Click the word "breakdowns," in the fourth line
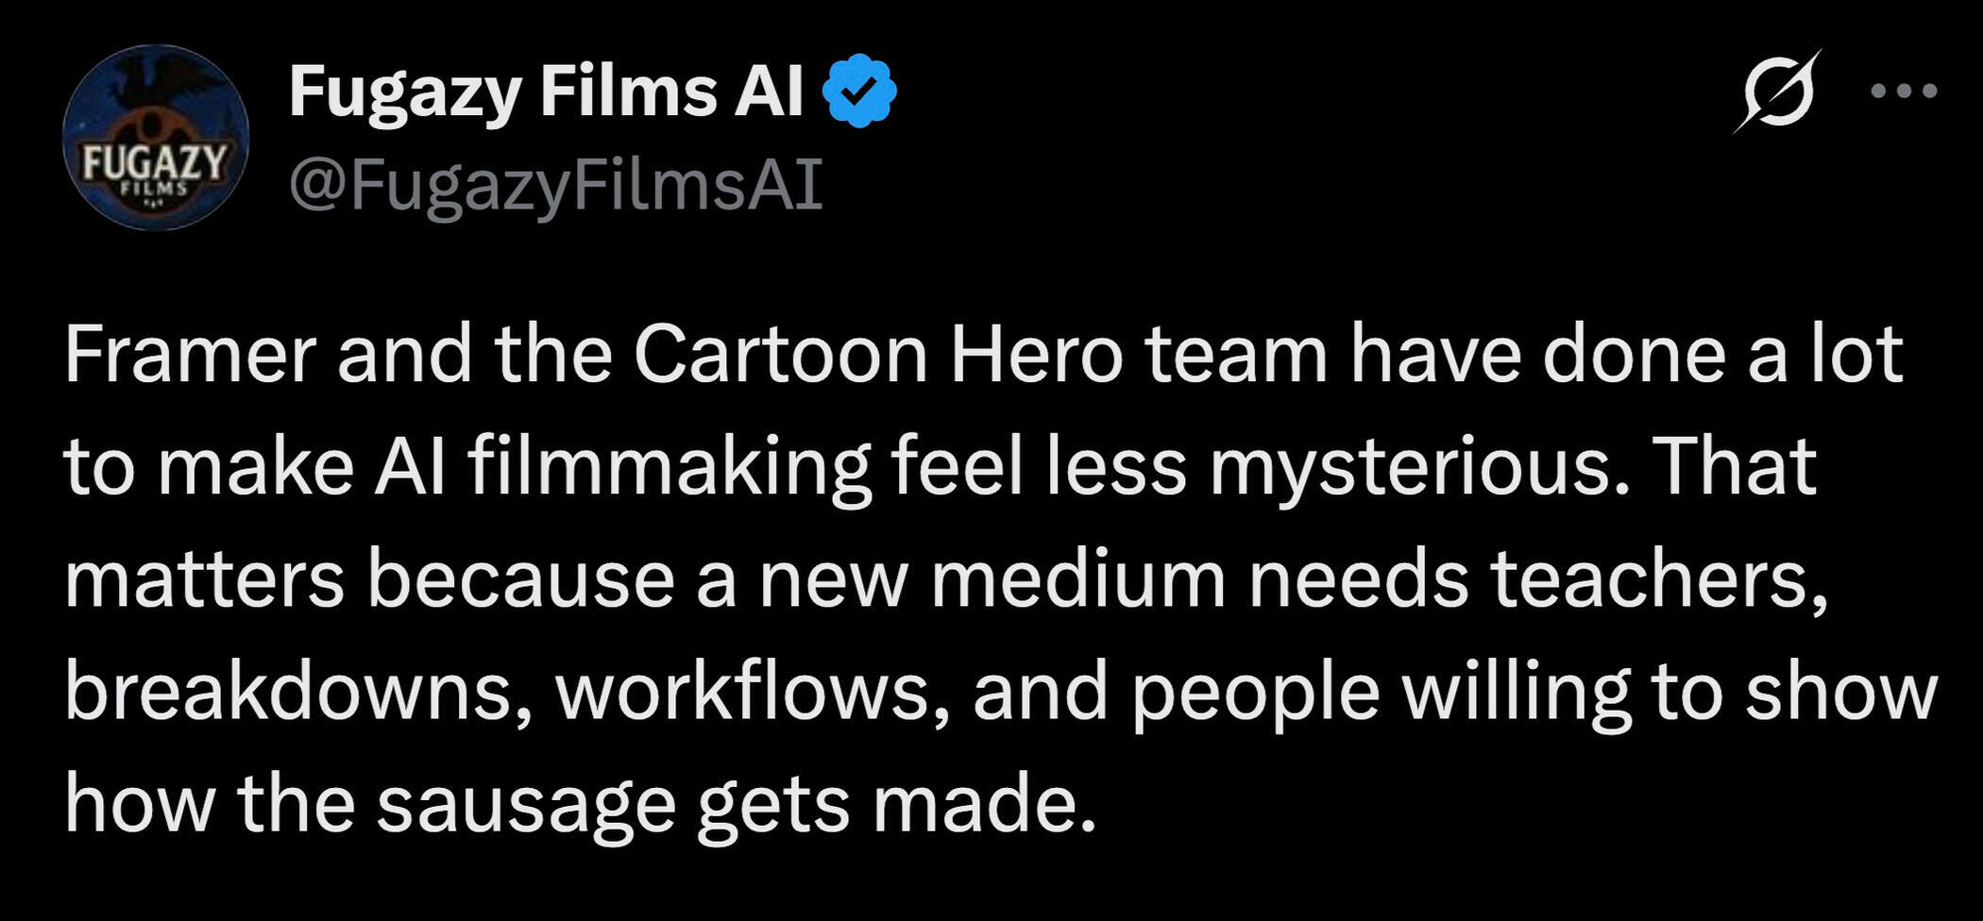 (298, 693)
